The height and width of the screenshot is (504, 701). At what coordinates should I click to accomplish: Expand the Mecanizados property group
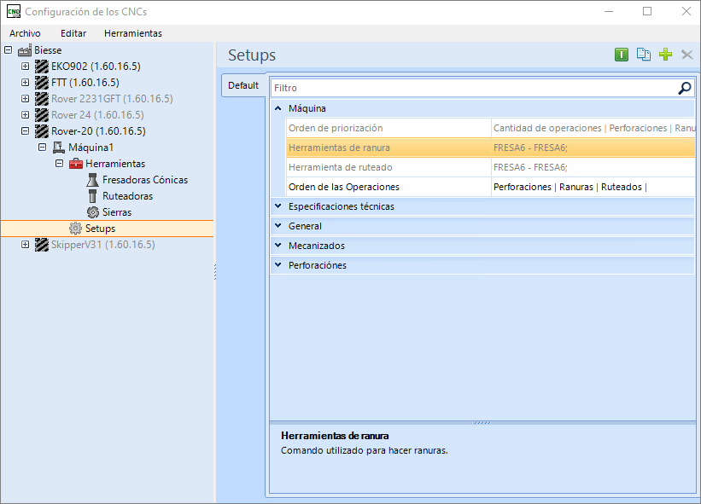tap(278, 246)
